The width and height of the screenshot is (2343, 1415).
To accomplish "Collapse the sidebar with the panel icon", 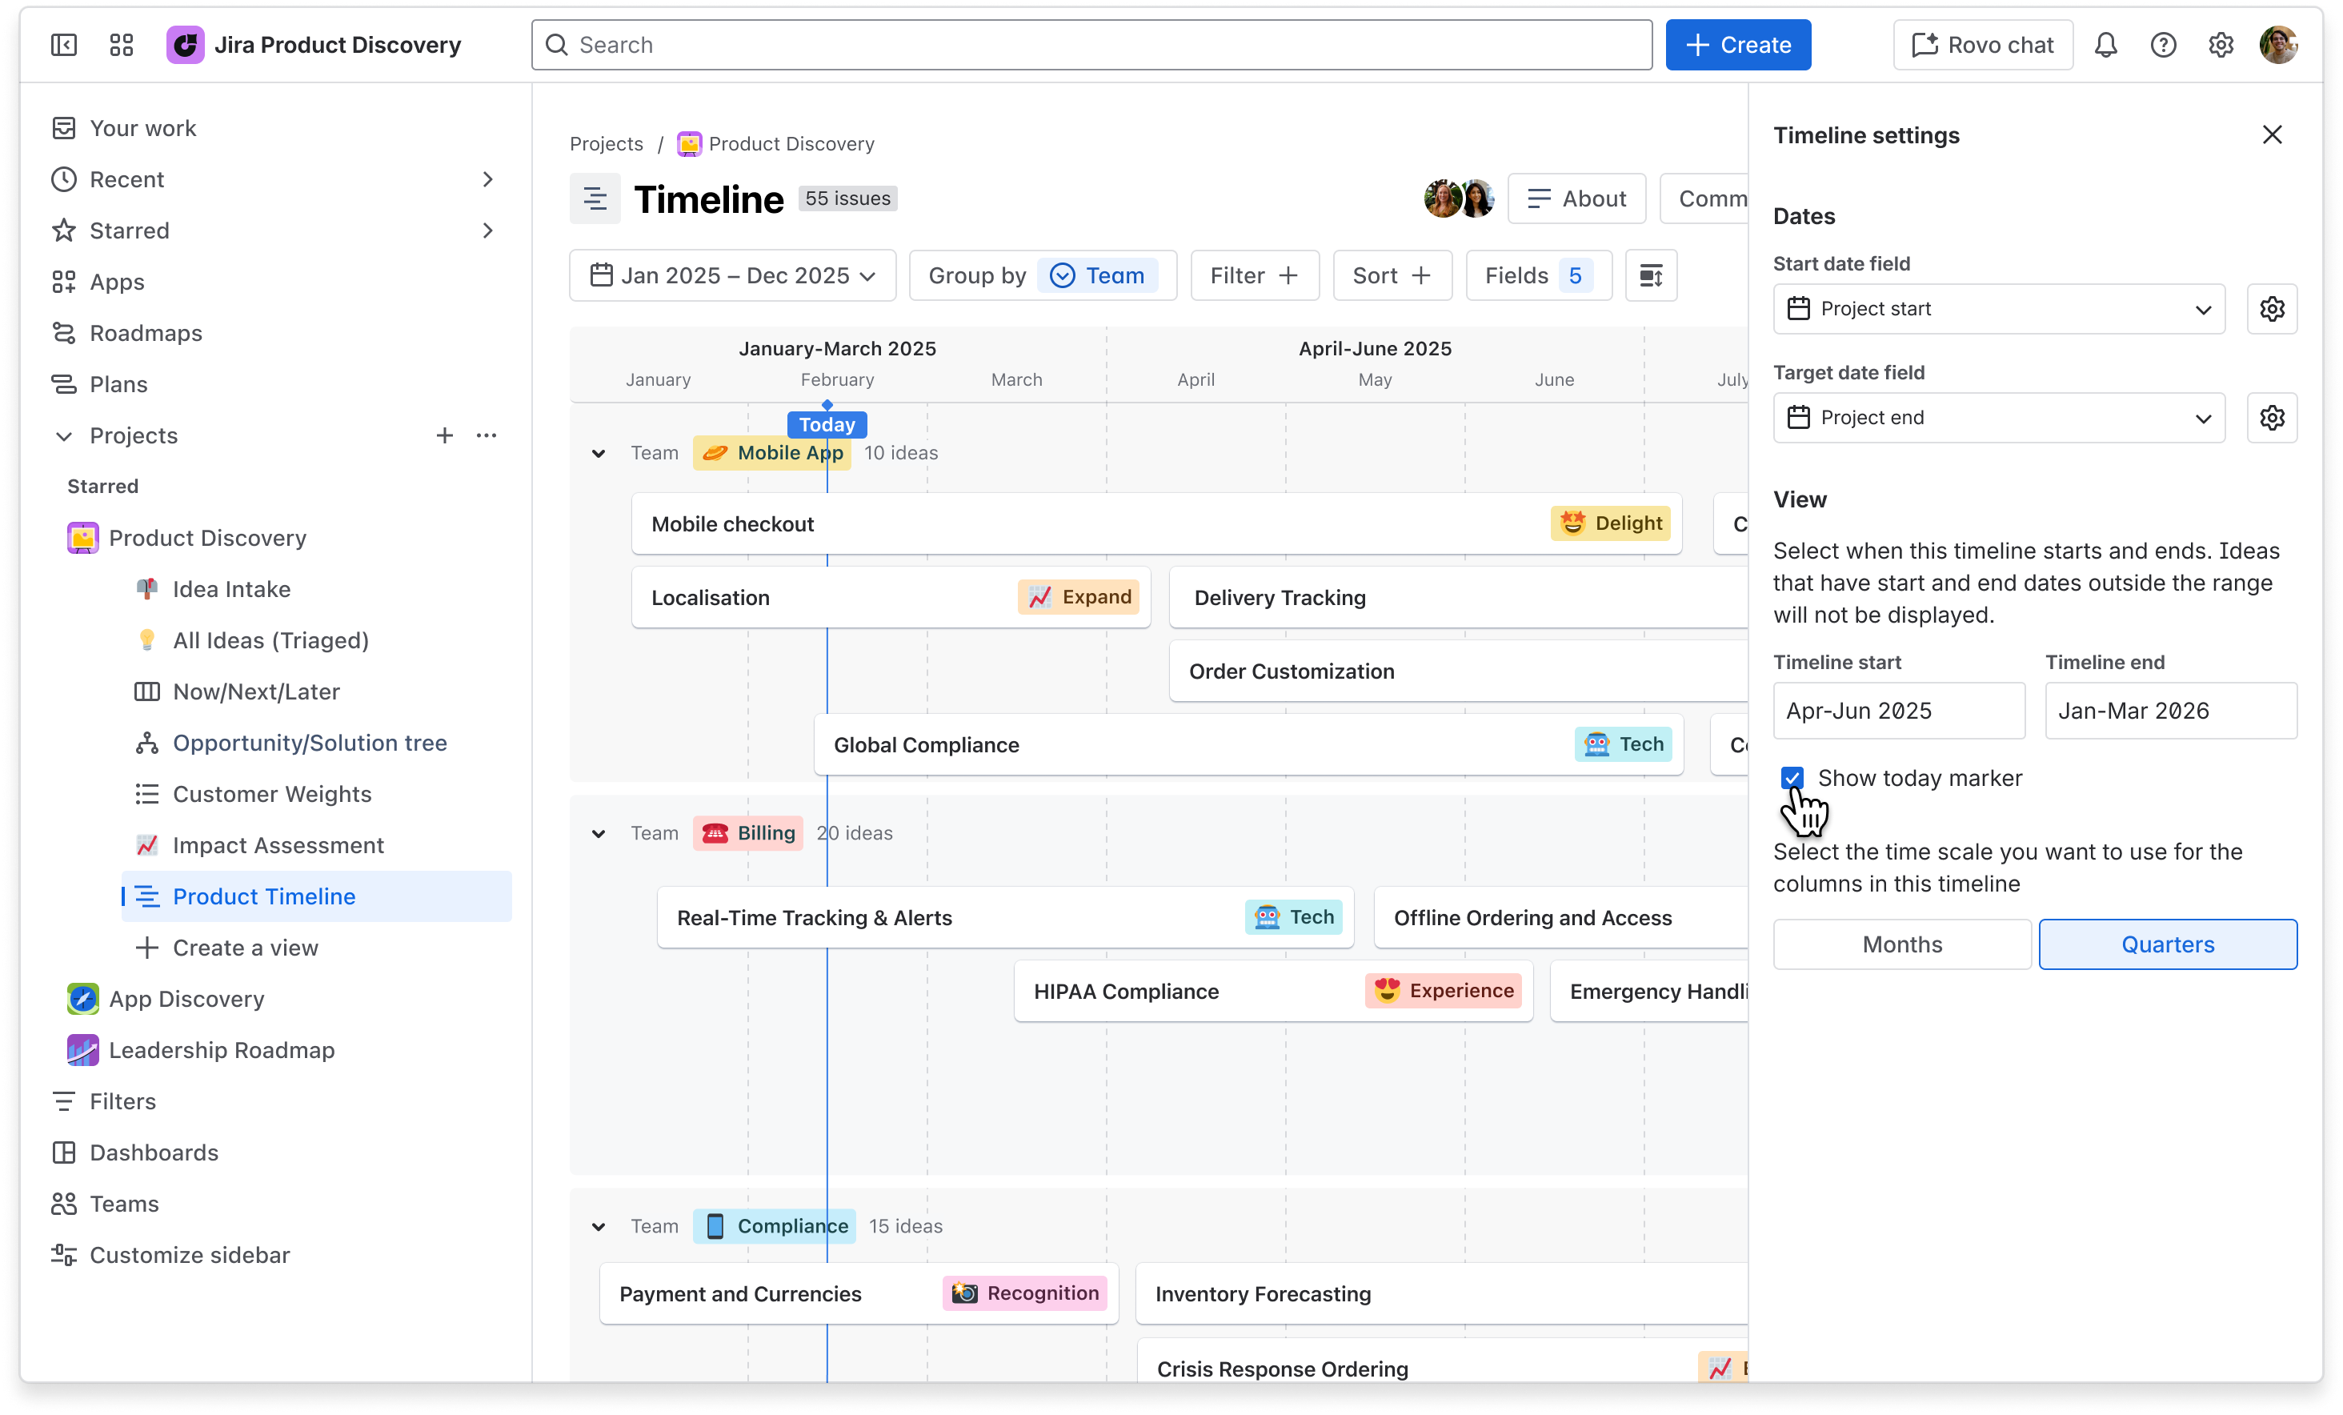I will pyautogui.click(x=64, y=45).
